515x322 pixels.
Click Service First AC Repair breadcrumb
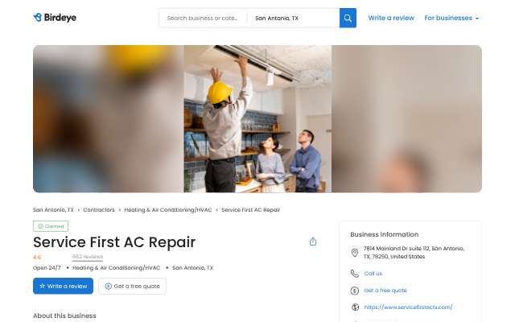250,209
